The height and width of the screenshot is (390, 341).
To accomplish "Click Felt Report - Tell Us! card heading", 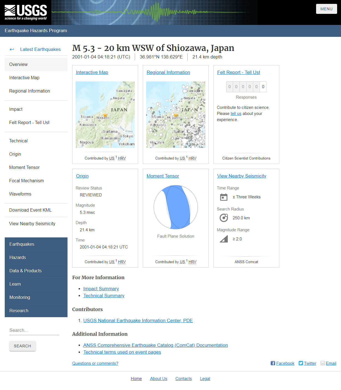I will (x=239, y=72).
